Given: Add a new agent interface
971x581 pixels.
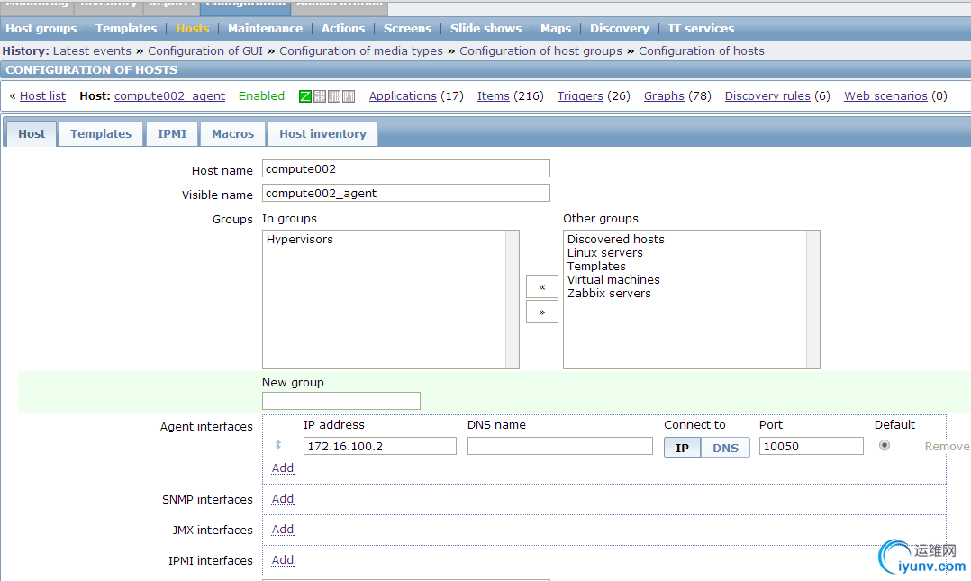Looking at the screenshot, I should click(x=283, y=468).
